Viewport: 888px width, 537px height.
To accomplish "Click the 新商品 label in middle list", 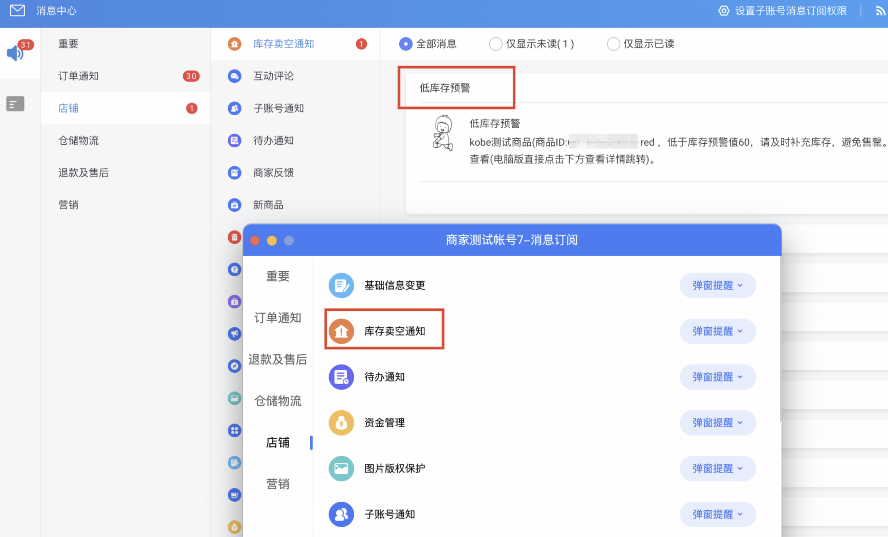I will tap(268, 205).
